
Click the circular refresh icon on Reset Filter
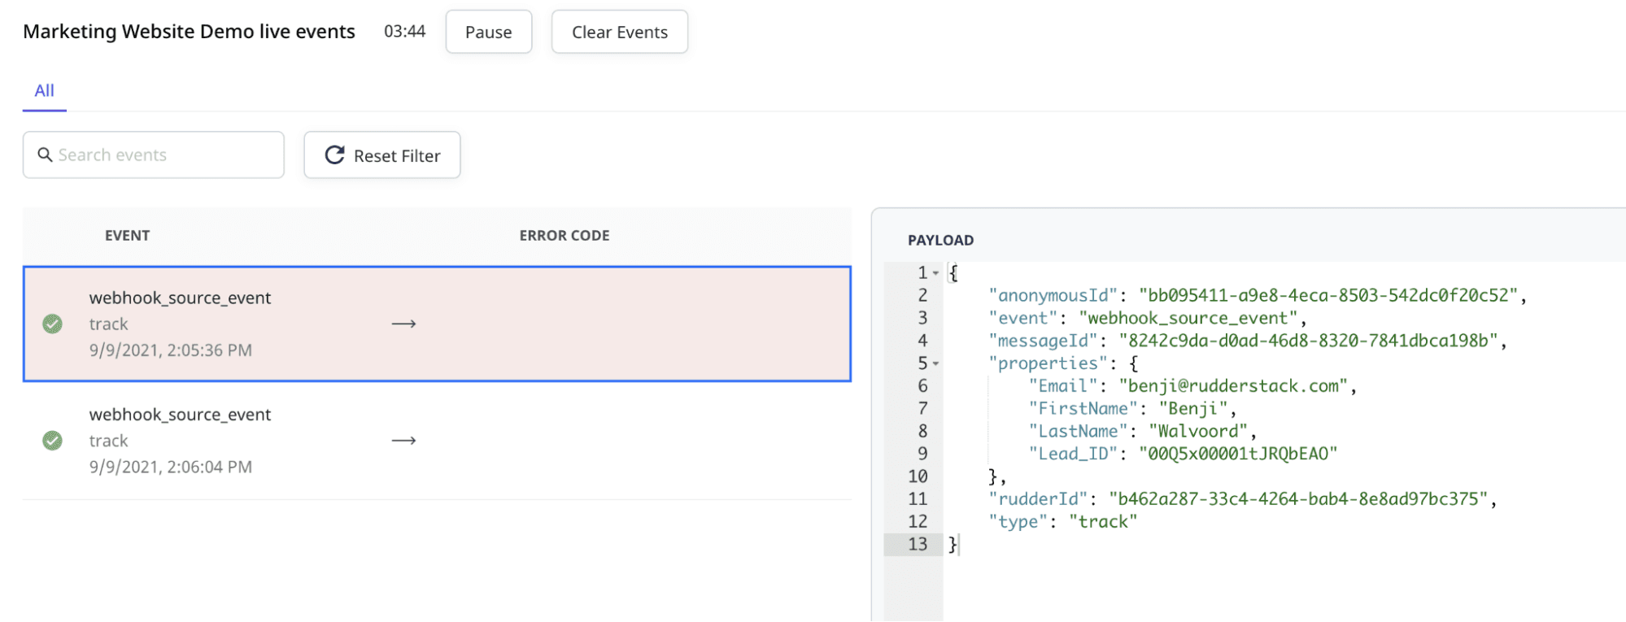334,154
